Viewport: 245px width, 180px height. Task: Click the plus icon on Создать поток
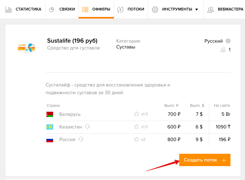click(x=224, y=160)
